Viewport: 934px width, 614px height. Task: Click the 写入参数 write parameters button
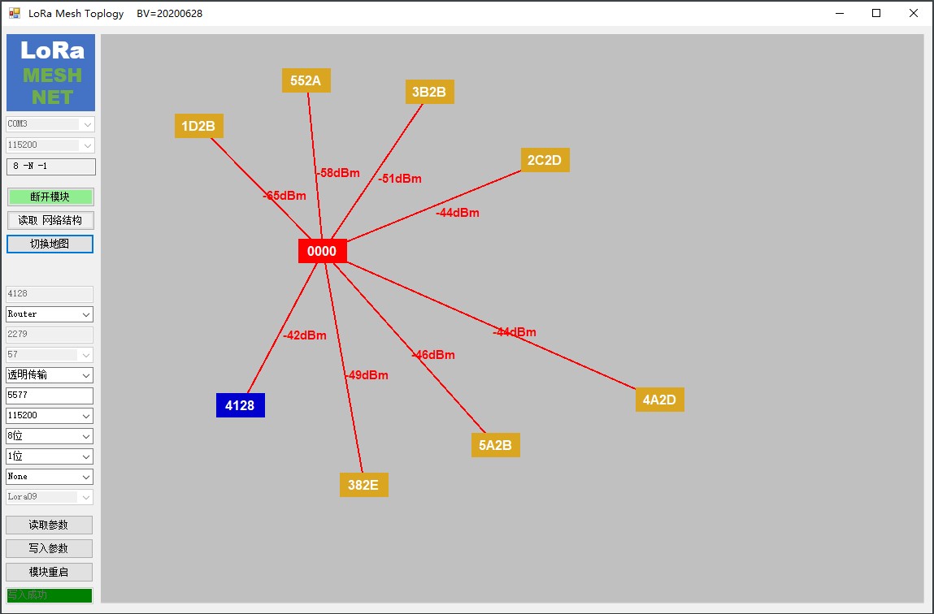[x=49, y=548]
